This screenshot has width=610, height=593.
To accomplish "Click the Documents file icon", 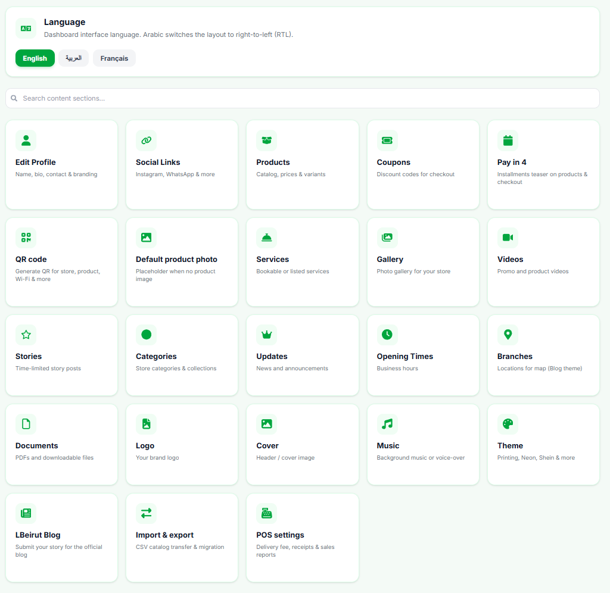I will click(x=26, y=424).
